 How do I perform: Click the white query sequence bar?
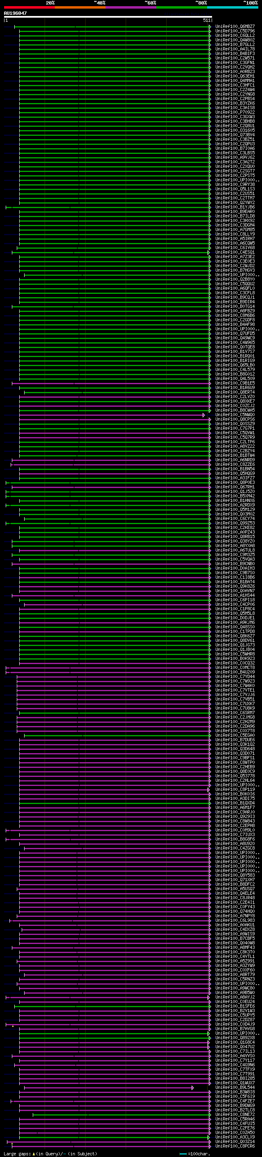pos(108,17)
